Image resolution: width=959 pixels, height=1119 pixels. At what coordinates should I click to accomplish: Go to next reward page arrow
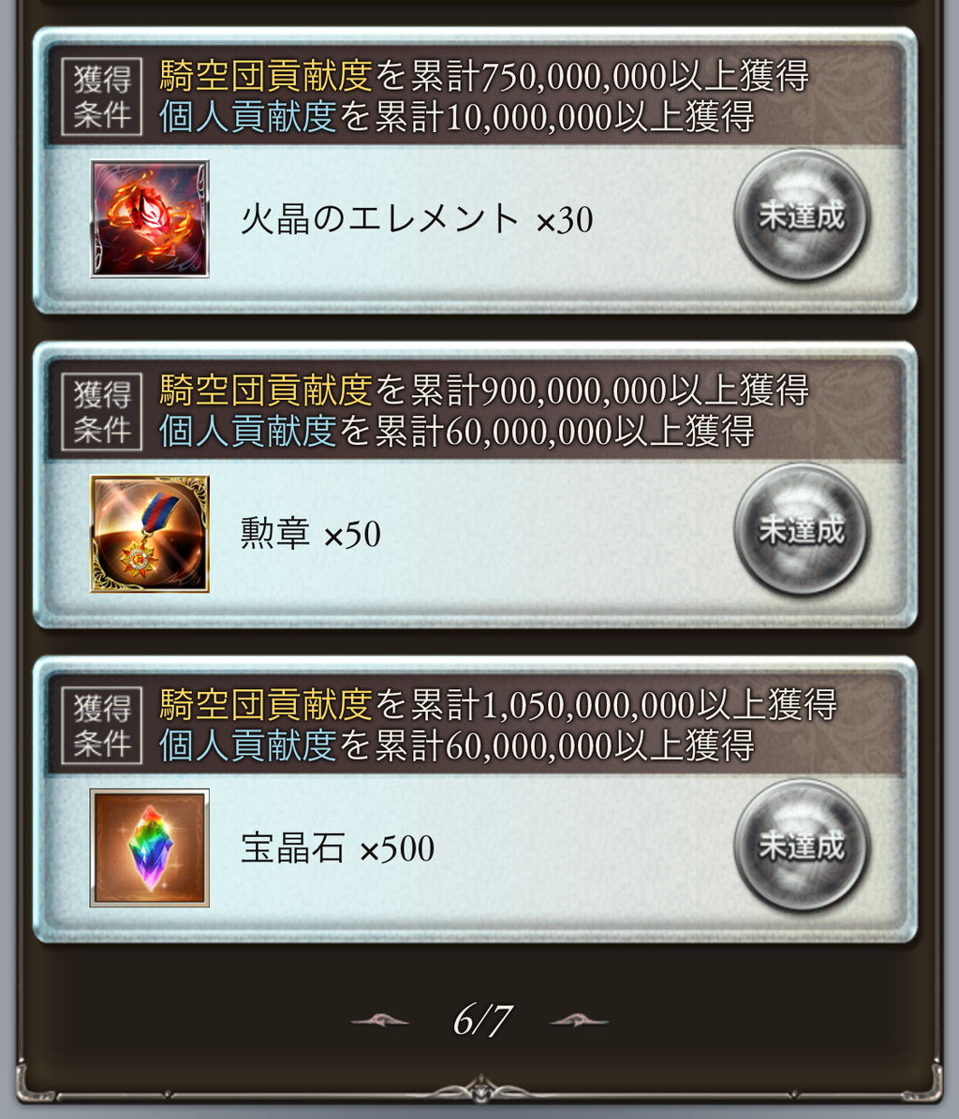tap(579, 1021)
